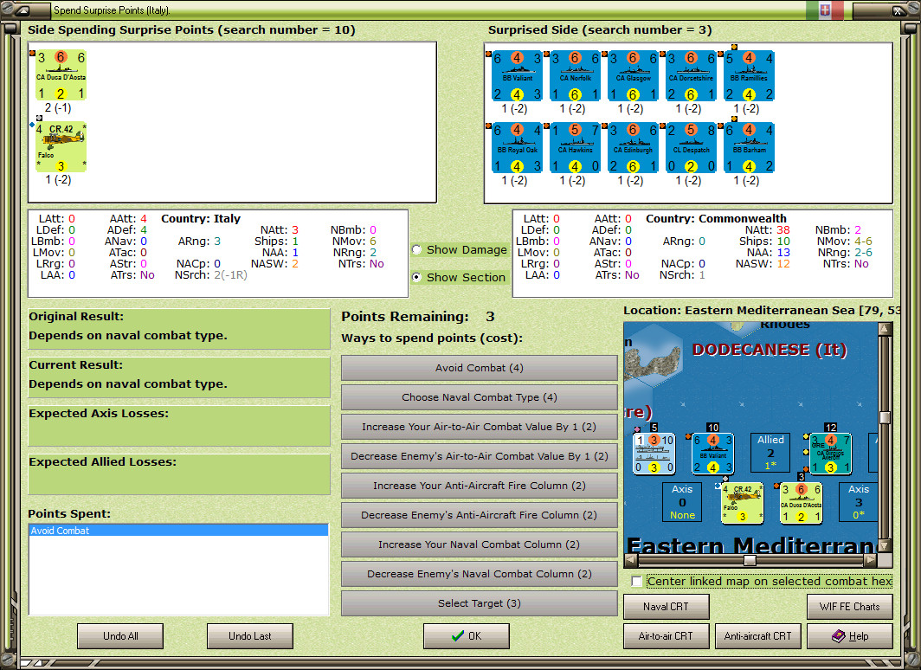This screenshot has width=921, height=670.
Task: Open the Anti-aircraft CRT chart
Action: (757, 636)
